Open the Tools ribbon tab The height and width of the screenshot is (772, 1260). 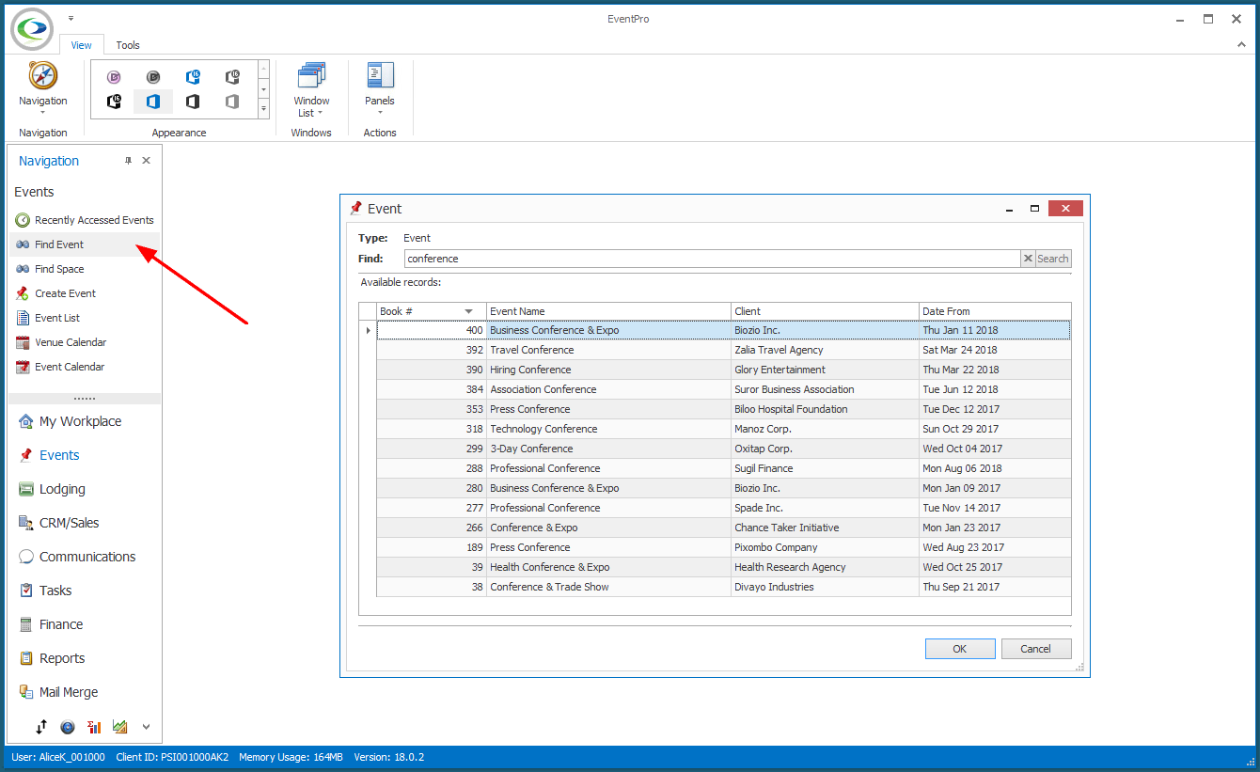(x=128, y=45)
